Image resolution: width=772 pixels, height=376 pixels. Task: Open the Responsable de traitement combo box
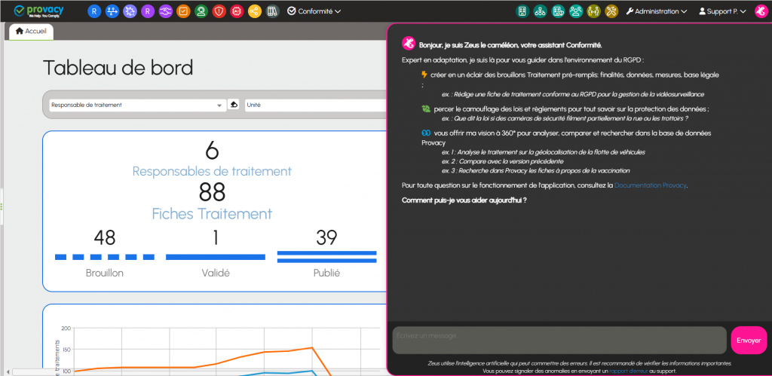tap(136, 105)
